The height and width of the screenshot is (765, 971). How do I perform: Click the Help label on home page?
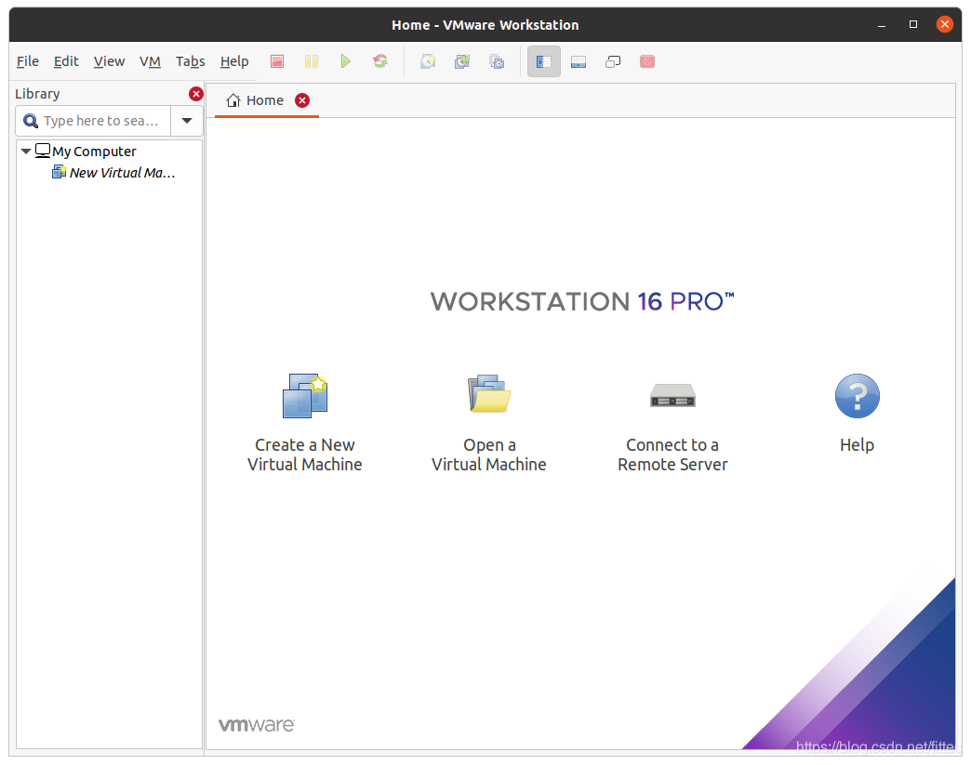tap(857, 444)
